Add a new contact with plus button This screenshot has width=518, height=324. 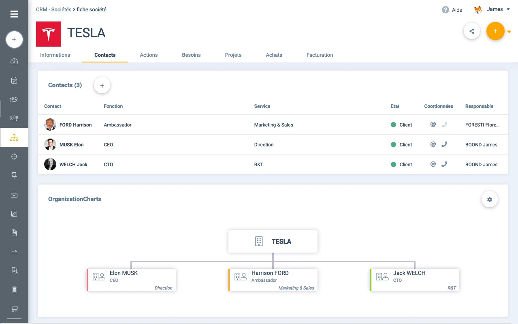pyautogui.click(x=102, y=86)
